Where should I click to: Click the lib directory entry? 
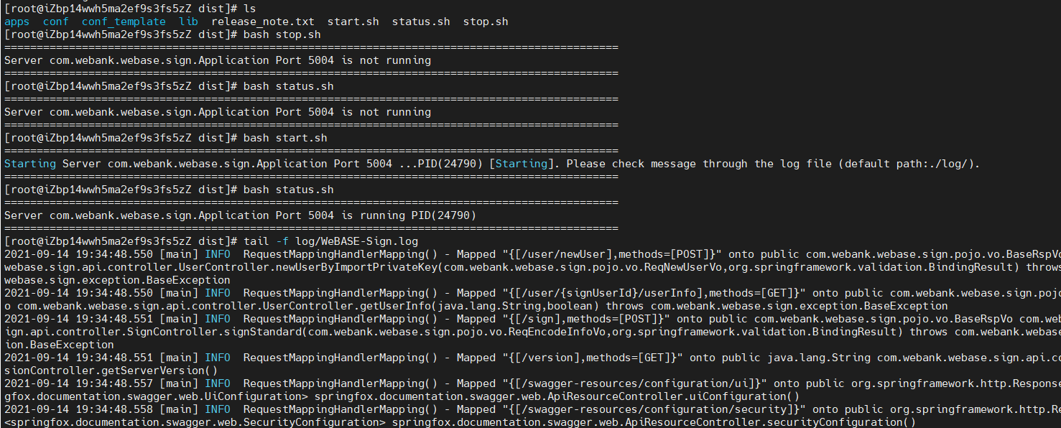(x=187, y=22)
